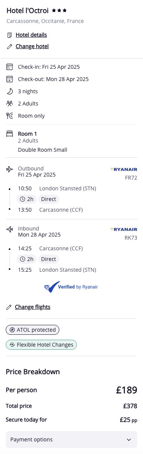The image size is (143, 454).
Task: Click the Flexible Hotel Changes badge
Action: tap(41, 345)
